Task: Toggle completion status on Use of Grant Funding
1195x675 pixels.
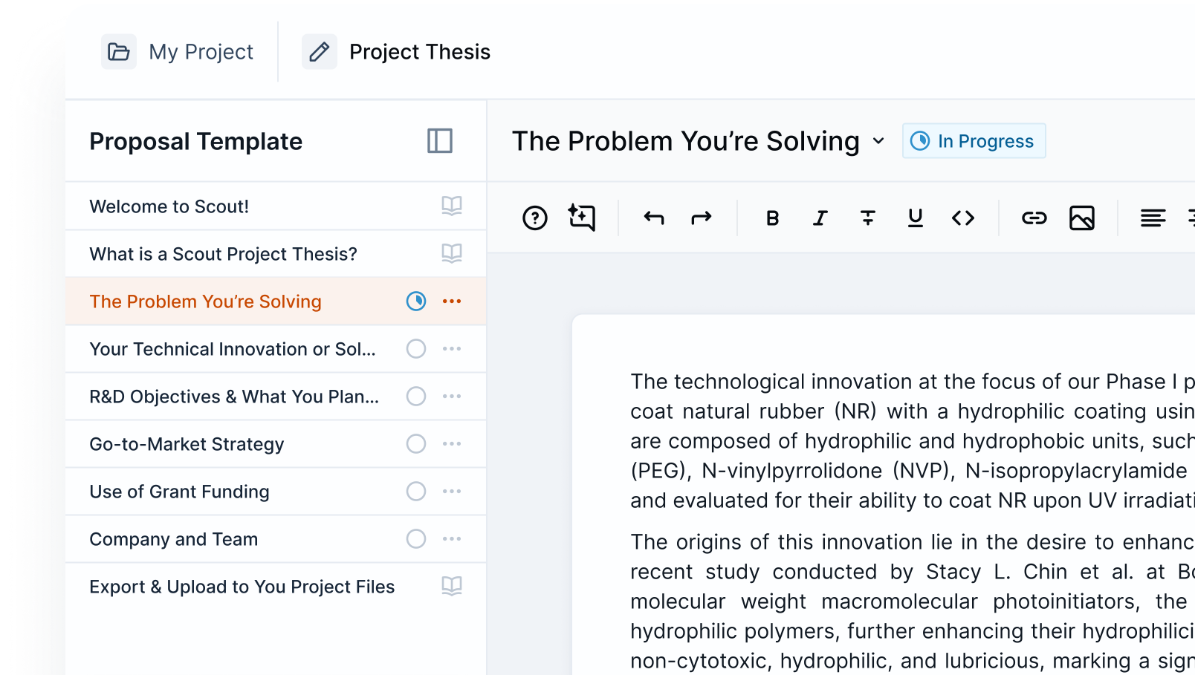Action: pos(416,491)
